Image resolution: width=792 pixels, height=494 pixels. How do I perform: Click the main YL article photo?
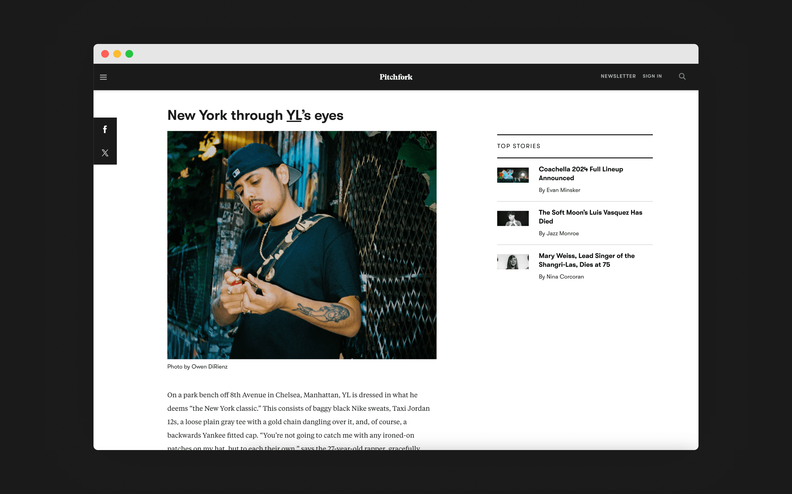pyautogui.click(x=302, y=245)
